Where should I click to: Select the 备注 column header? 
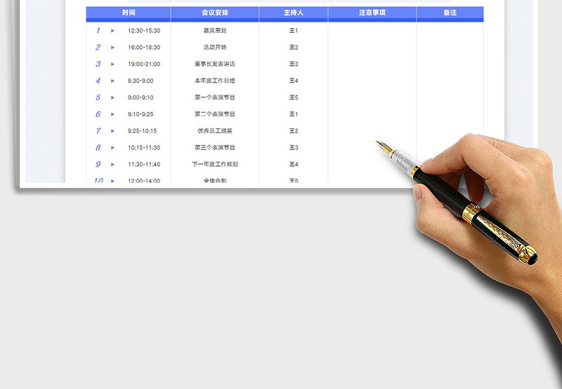click(450, 13)
